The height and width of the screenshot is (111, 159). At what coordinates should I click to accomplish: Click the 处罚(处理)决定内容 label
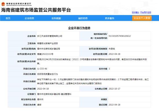point(27,61)
